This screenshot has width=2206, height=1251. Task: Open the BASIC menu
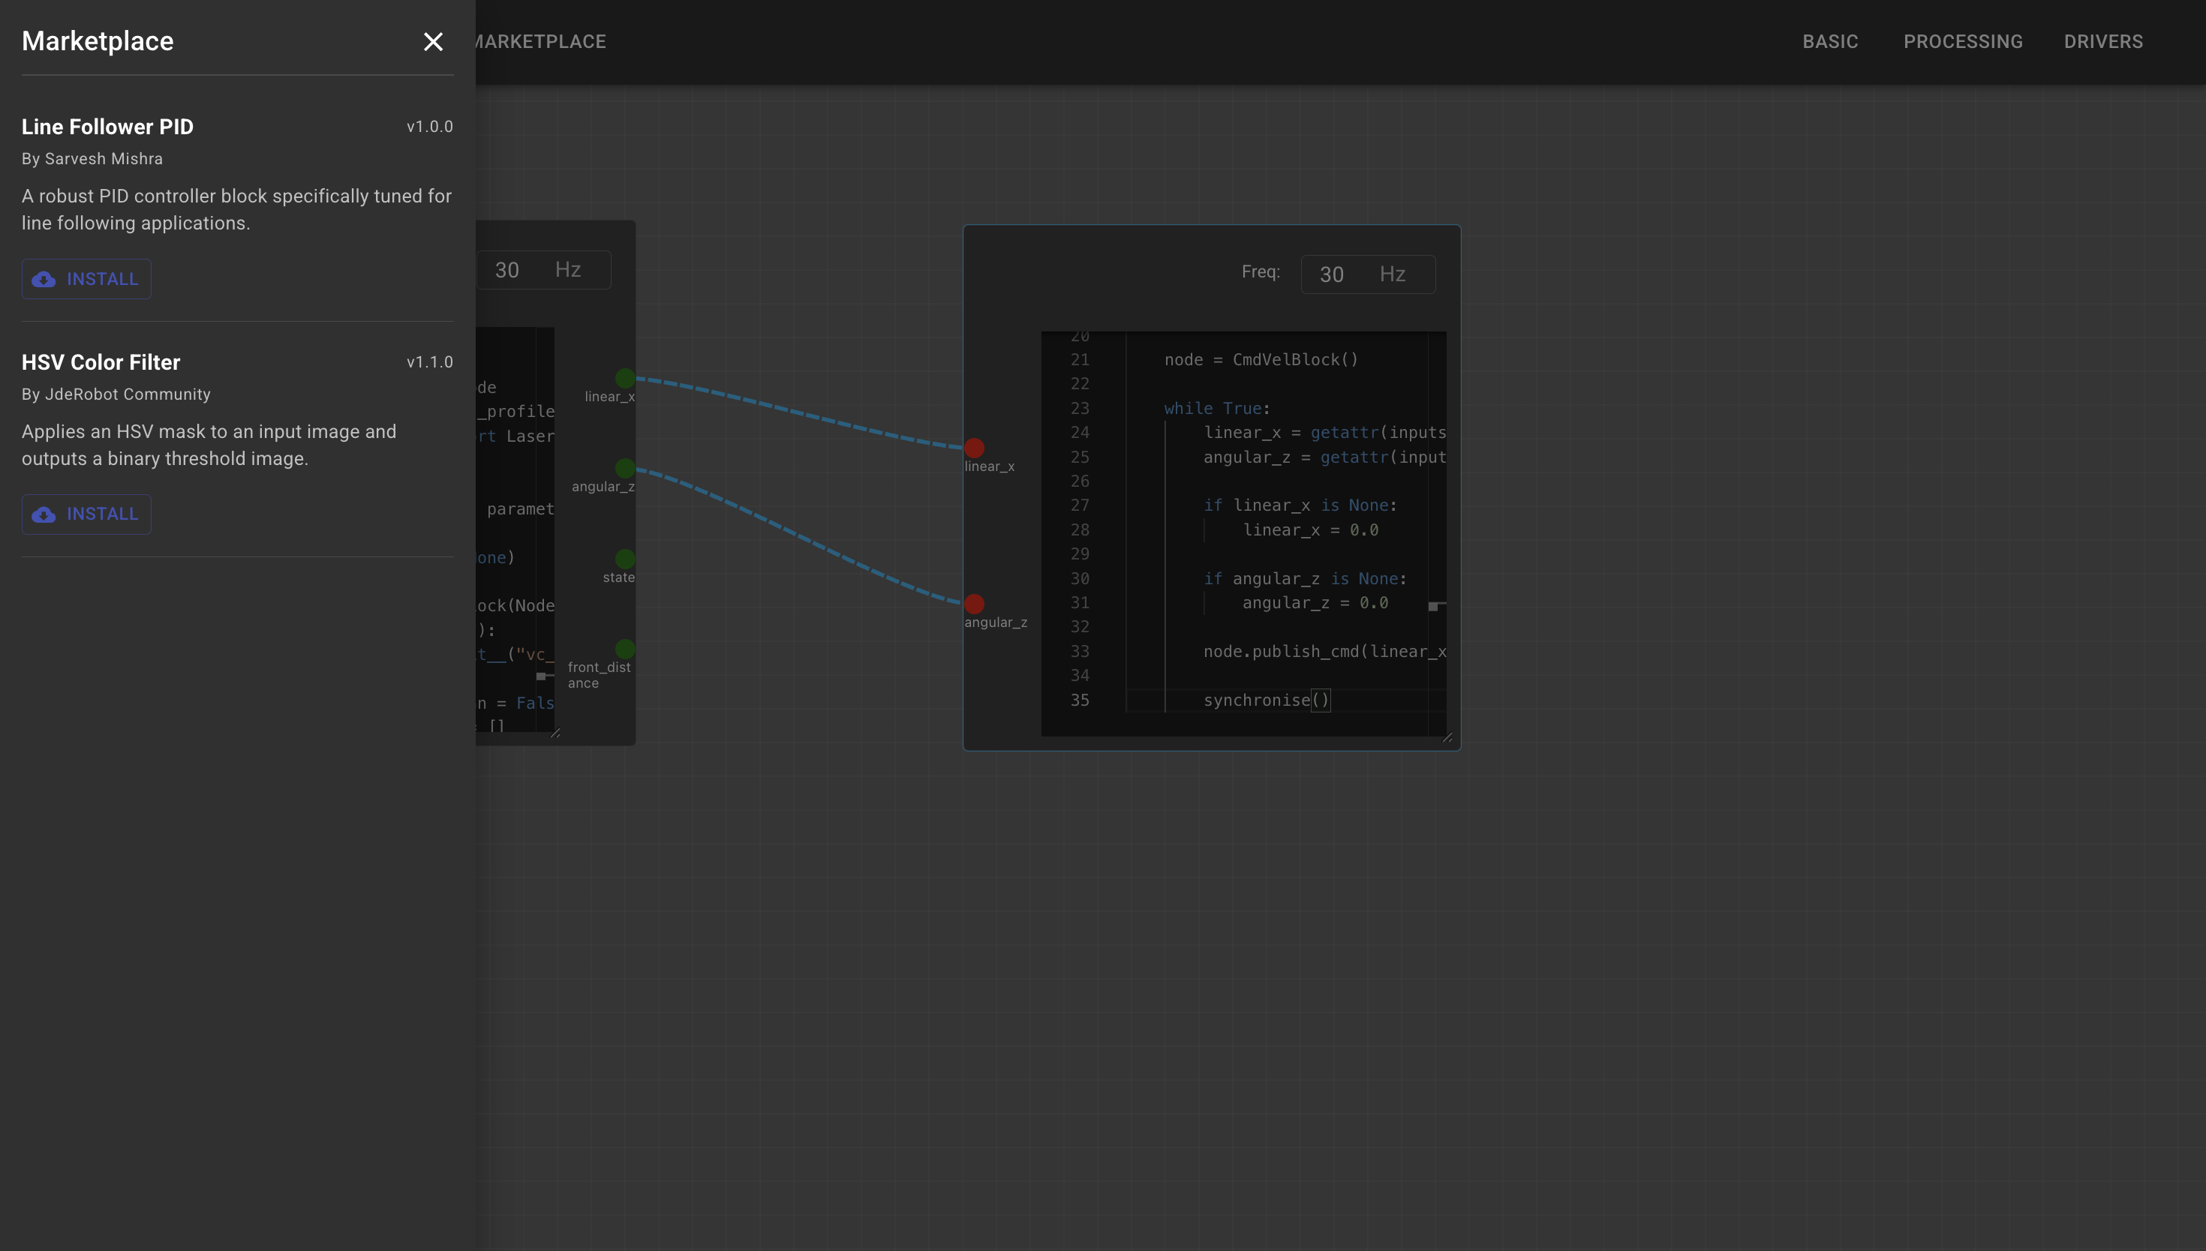click(1831, 41)
